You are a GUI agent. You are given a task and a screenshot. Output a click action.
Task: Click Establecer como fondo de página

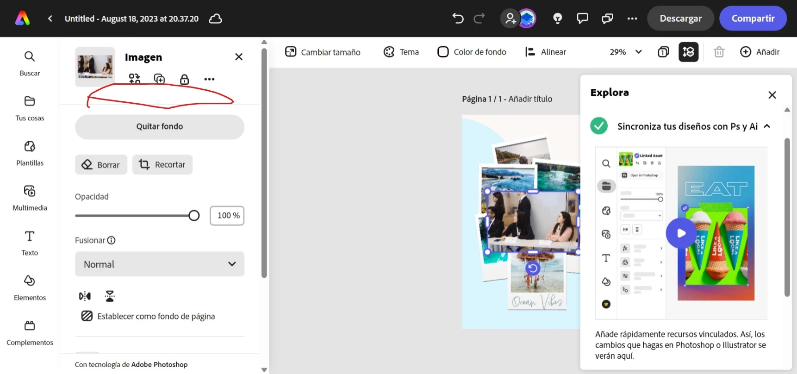point(148,316)
